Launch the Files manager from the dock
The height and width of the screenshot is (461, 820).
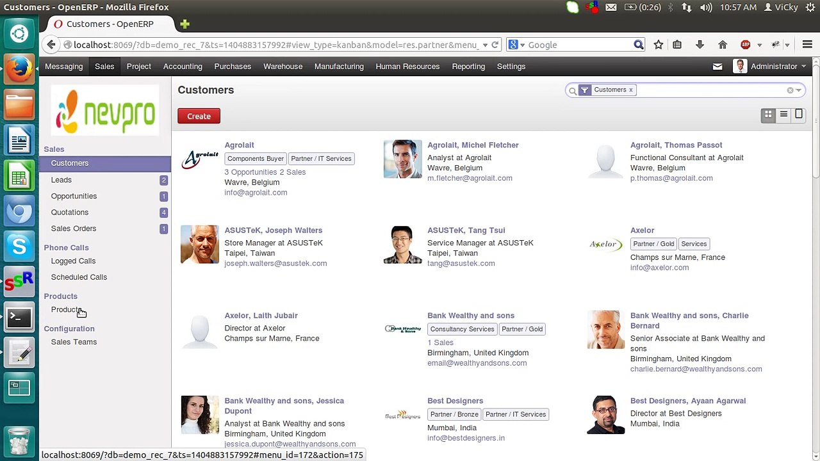tap(19, 104)
